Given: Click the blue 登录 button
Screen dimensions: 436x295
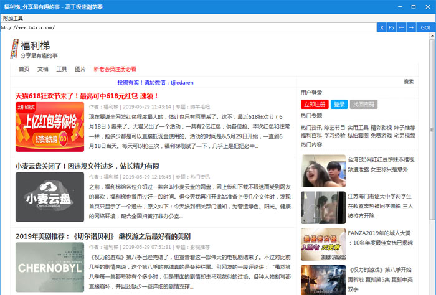Looking at the screenshot, I should point(338,105).
